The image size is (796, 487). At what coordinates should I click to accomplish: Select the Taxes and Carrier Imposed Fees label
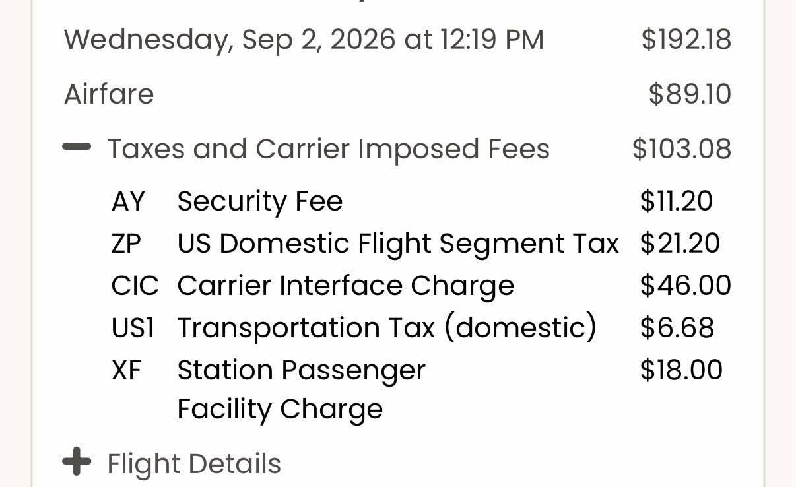[x=328, y=149]
